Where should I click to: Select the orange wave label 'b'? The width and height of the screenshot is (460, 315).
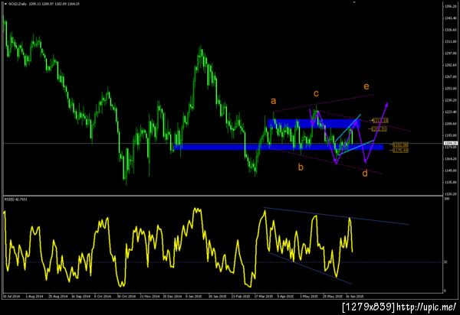(x=301, y=167)
